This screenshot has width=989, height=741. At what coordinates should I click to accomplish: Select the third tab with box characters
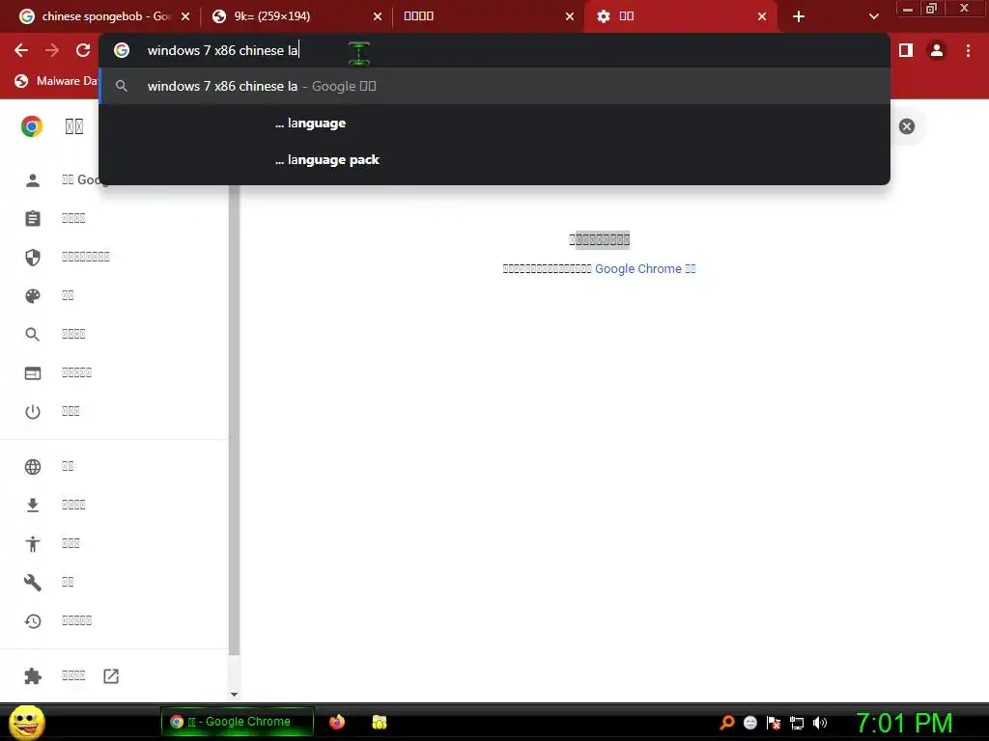(488, 16)
